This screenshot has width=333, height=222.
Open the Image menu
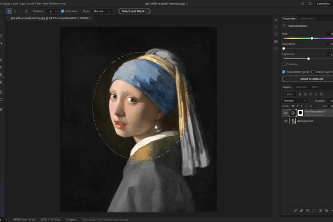(6, 4)
